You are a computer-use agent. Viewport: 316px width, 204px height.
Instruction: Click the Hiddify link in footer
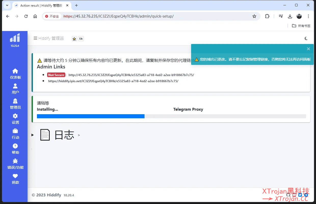pos(54,195)
